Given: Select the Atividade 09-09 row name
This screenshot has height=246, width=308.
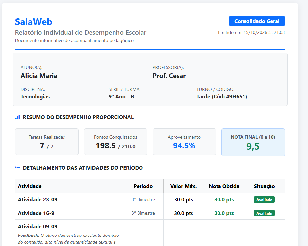Looking at the screenshot, I should click(38, 227).
